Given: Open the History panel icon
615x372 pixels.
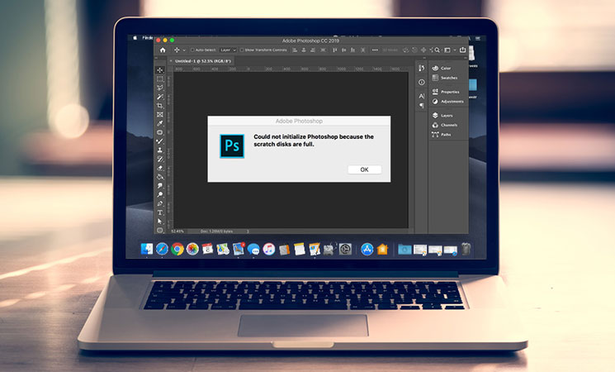Looking at the screenshot, I should click(x=421, y=68).
